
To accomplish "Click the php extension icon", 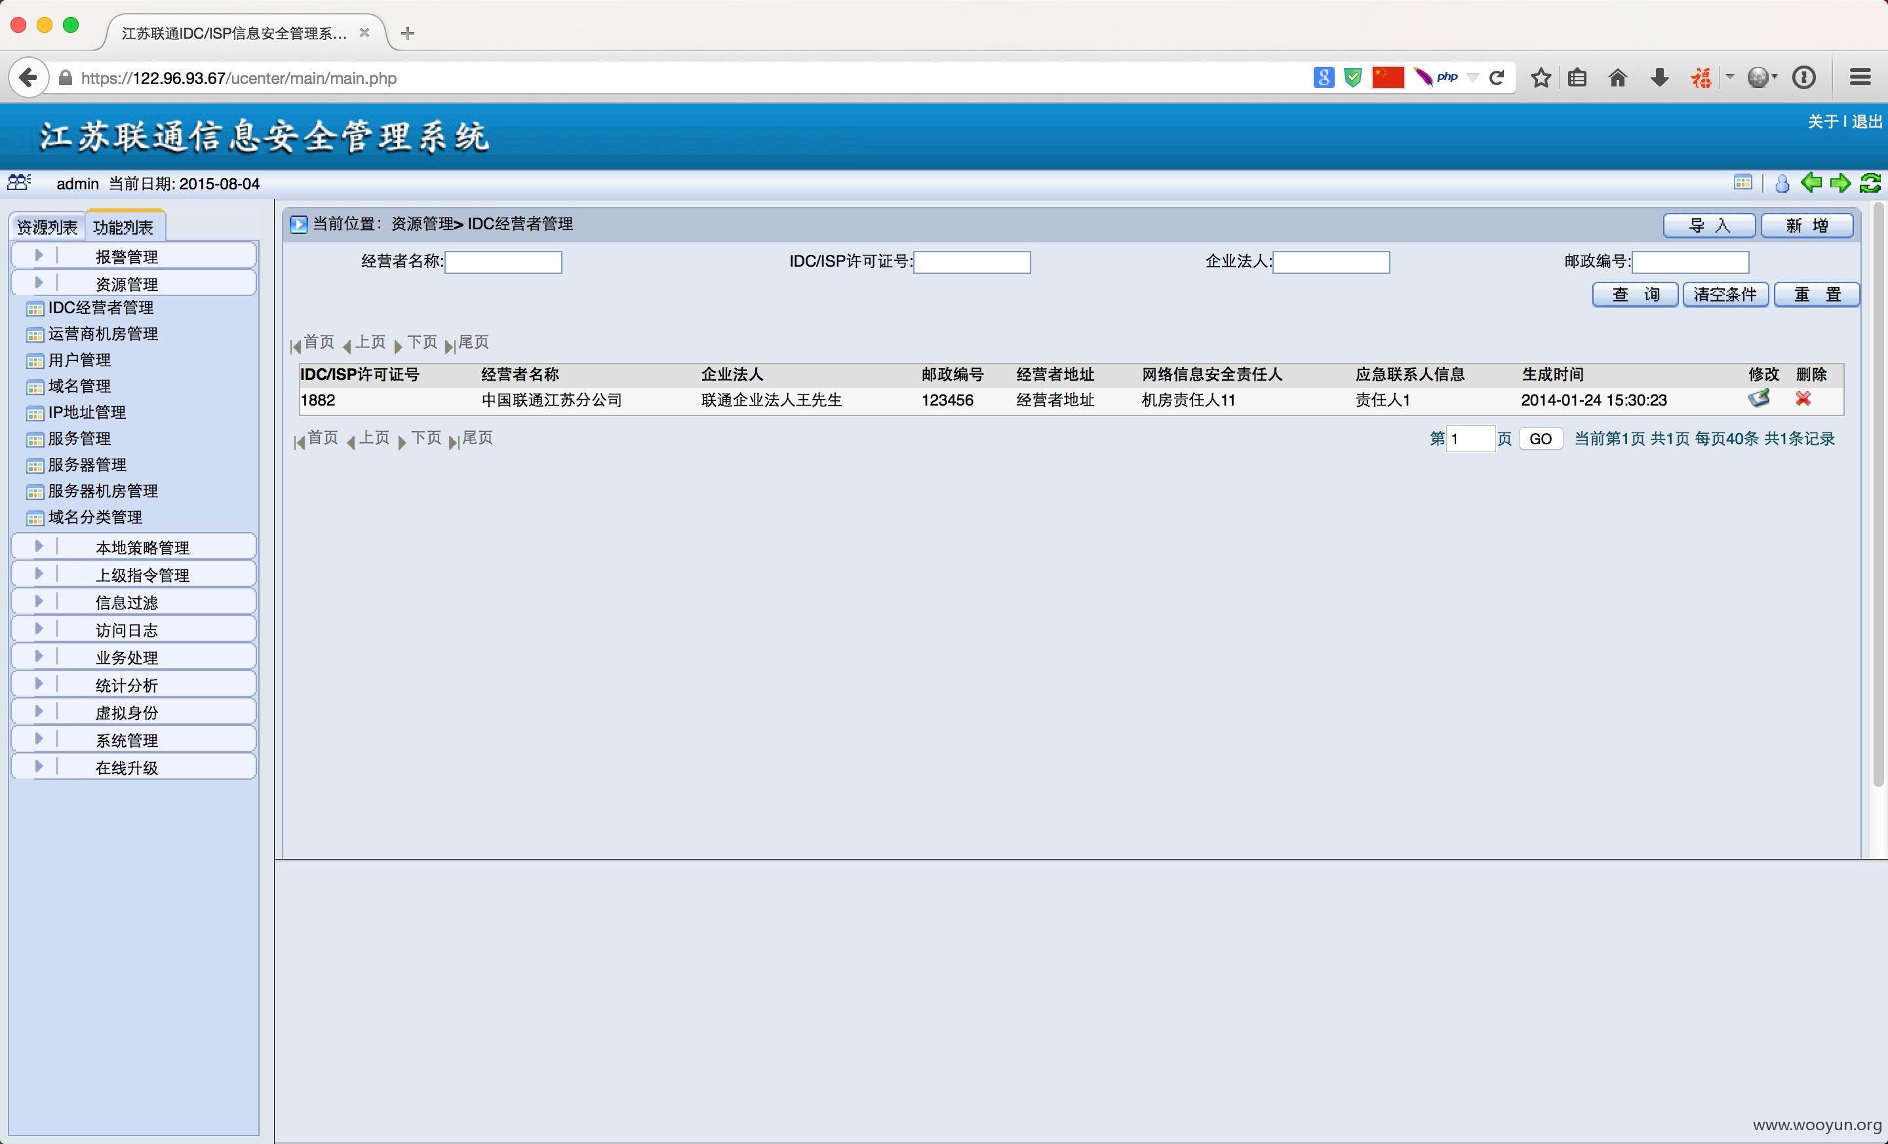I will point(1437,77).
